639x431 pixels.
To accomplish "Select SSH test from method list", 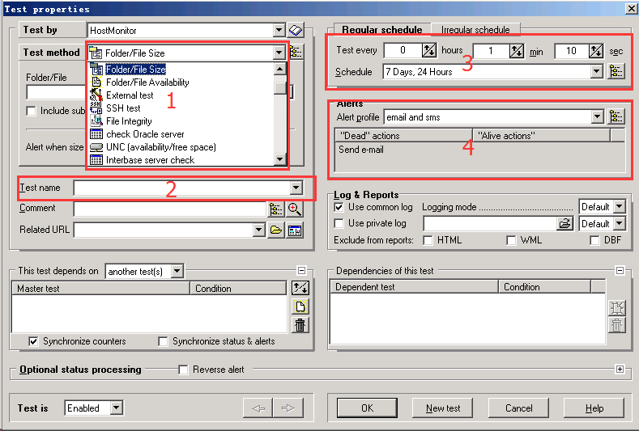I will tap(123, 108).
